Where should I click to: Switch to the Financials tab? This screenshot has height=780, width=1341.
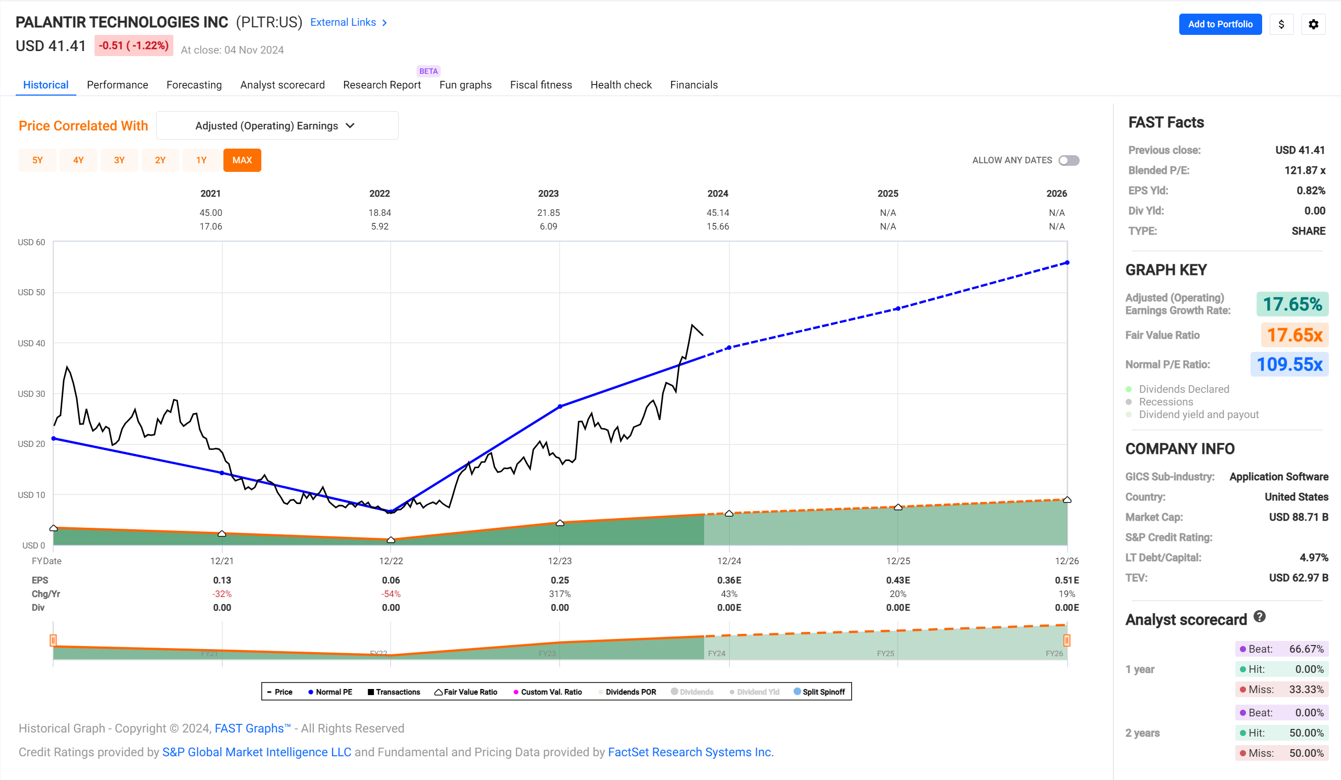694,84
